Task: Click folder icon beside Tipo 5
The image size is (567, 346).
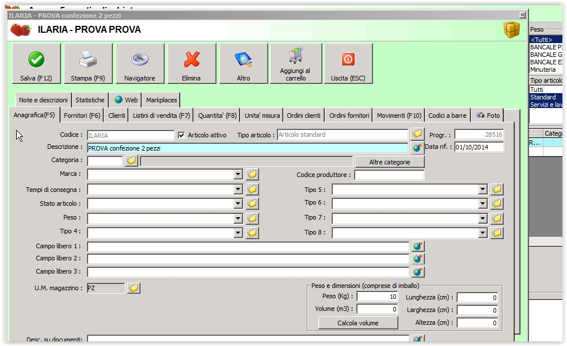Action: (x=497, y=189)
